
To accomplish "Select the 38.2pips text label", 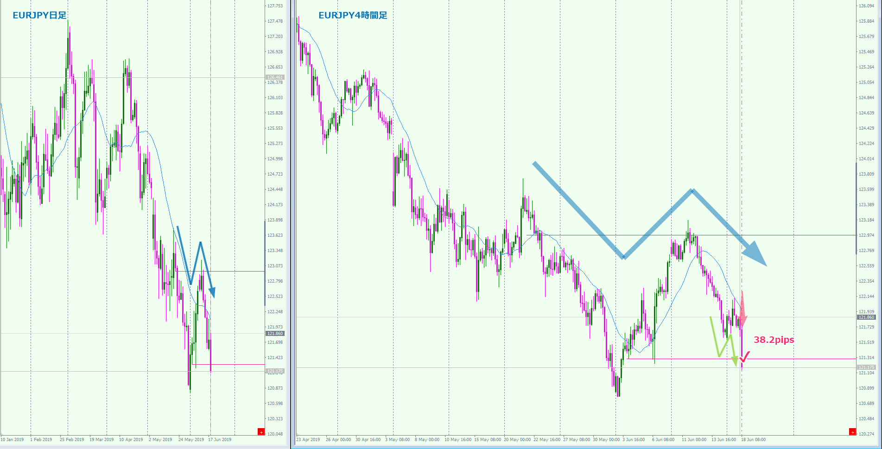I will (774, 340).
